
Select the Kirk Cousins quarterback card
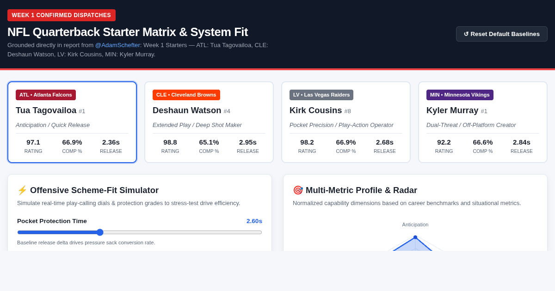pyautogui.click(x=346, y=122)
